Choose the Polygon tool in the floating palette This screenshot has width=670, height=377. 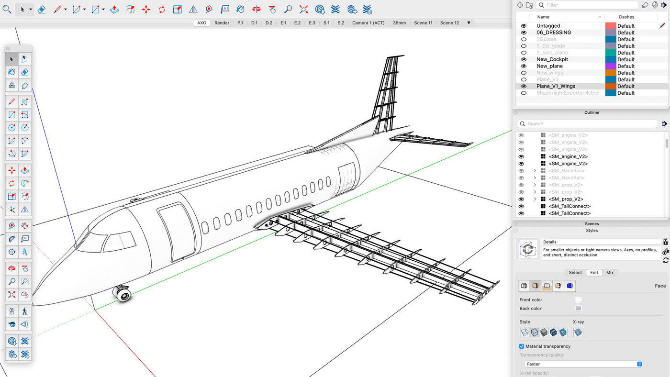point(24,128)
